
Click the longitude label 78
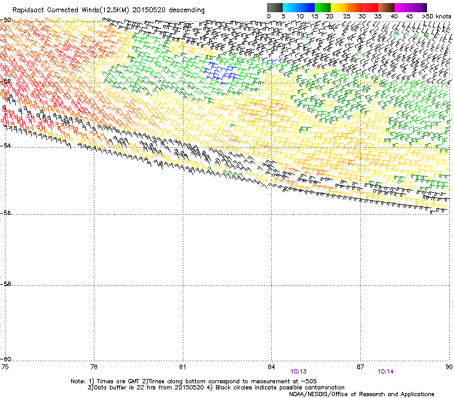(x=94, y=367)
